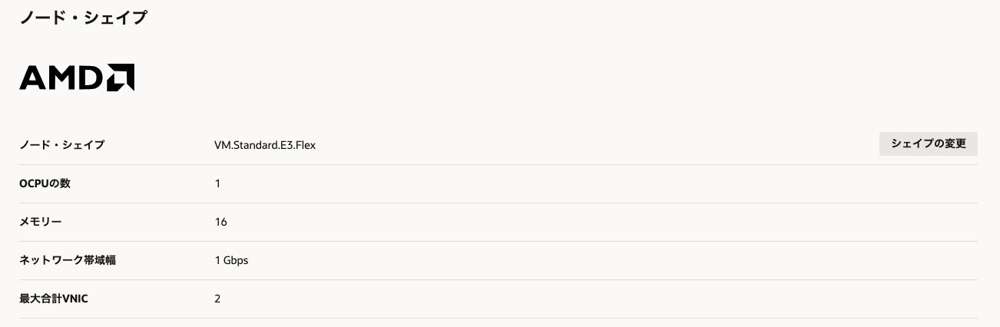The image size is (1000, 327).
Task: Click the VM.Standard.E3.Flex shape value
Action: click(x=265, y=145)
